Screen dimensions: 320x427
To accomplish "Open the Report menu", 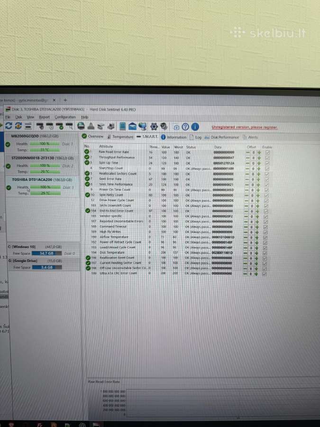I will 45,117.
